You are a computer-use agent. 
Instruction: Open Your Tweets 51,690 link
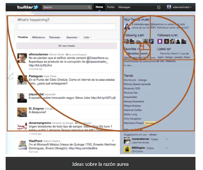pyautogui.click(x=137, y=20)
